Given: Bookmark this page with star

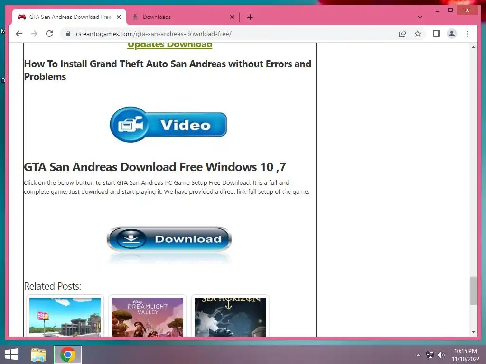Looking at the screenshot, I should coord(418,34).
